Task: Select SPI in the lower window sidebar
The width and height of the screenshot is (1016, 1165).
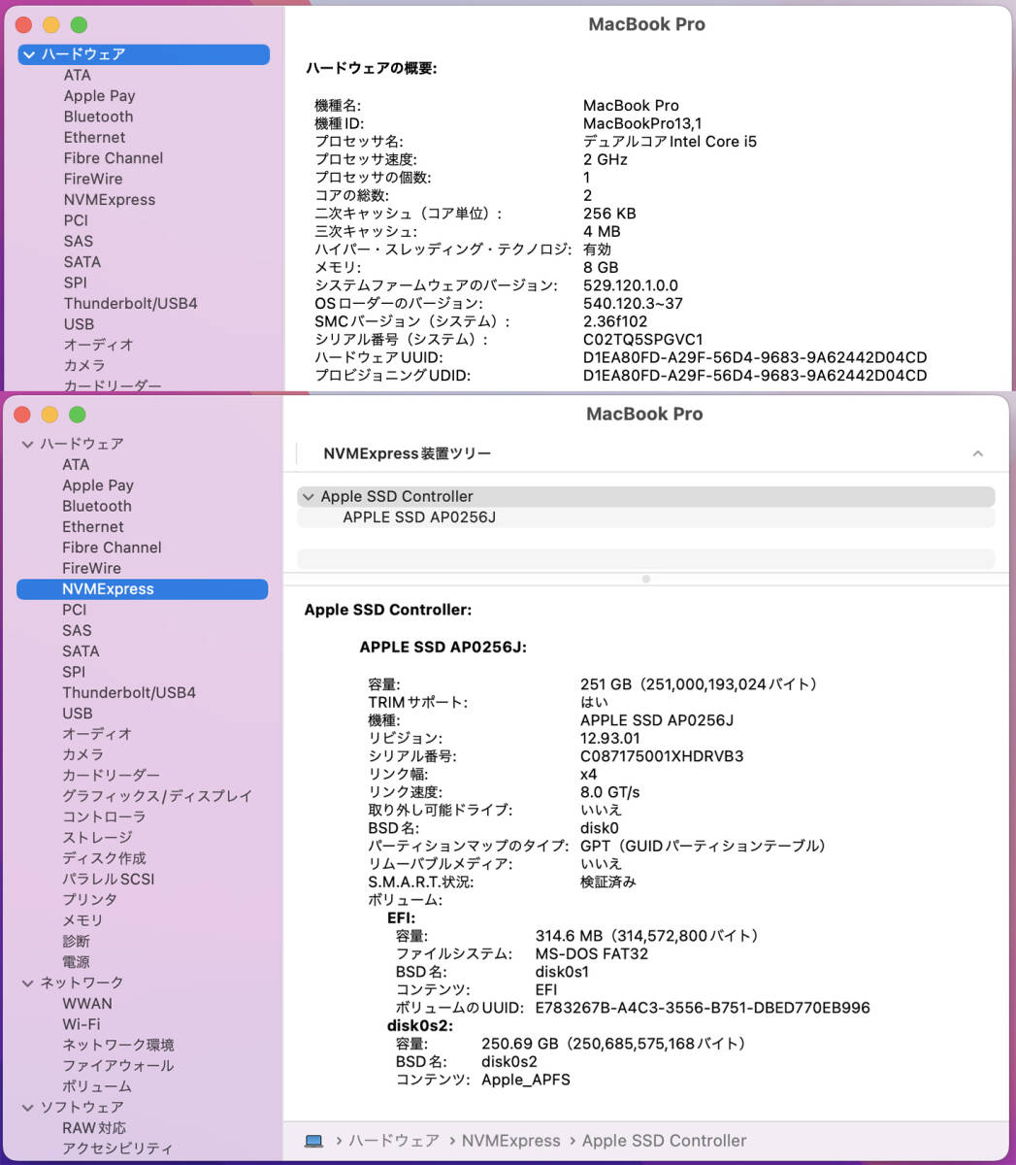Action: point(74,672)
